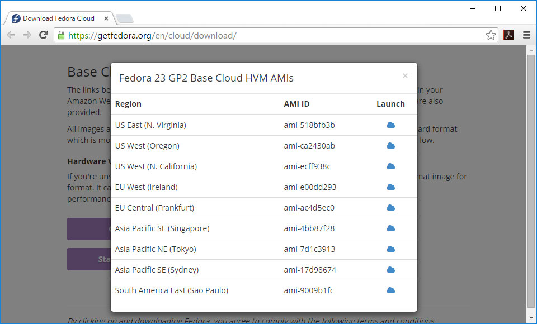Click the South America East (São Paulo) text
Image resolution: width=537 pixels, height=324 pixels.
172,290
